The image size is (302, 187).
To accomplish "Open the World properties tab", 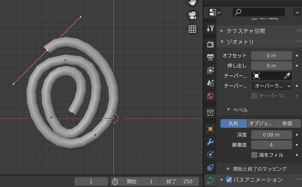I will point(210,96).
